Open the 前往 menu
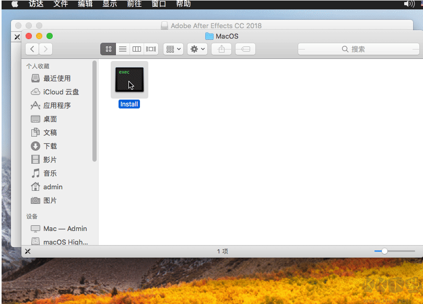 point(133,4)
